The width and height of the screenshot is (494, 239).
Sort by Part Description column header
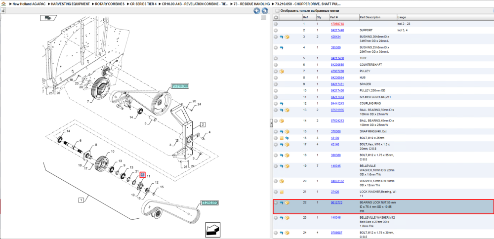pyautogui.click(x=370, y=17)
